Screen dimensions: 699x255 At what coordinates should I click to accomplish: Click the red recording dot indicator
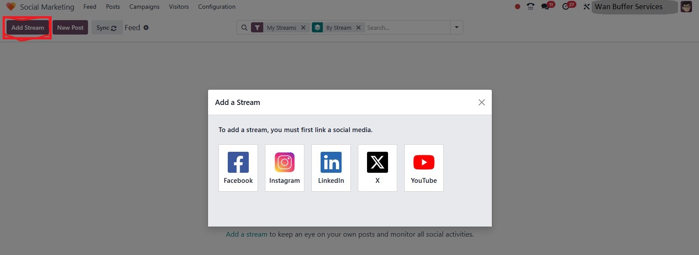coord(518,7)
